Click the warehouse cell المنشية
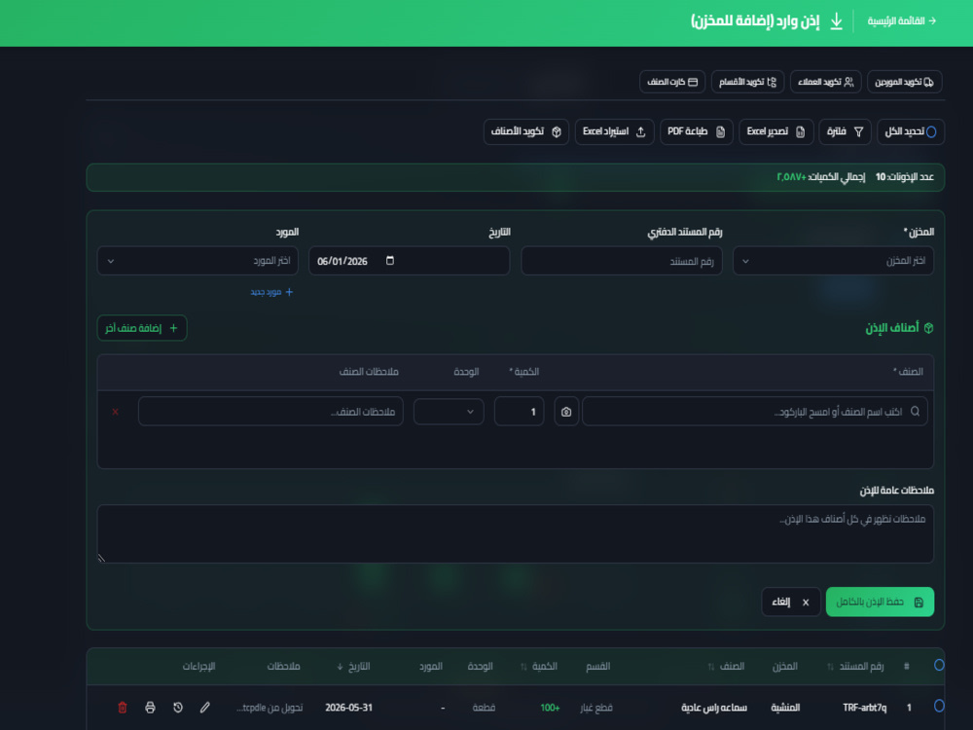 pos(785,707)
